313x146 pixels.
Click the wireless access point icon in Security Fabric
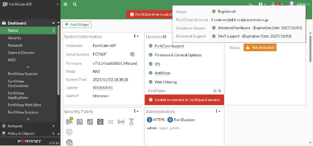point(121,122)
